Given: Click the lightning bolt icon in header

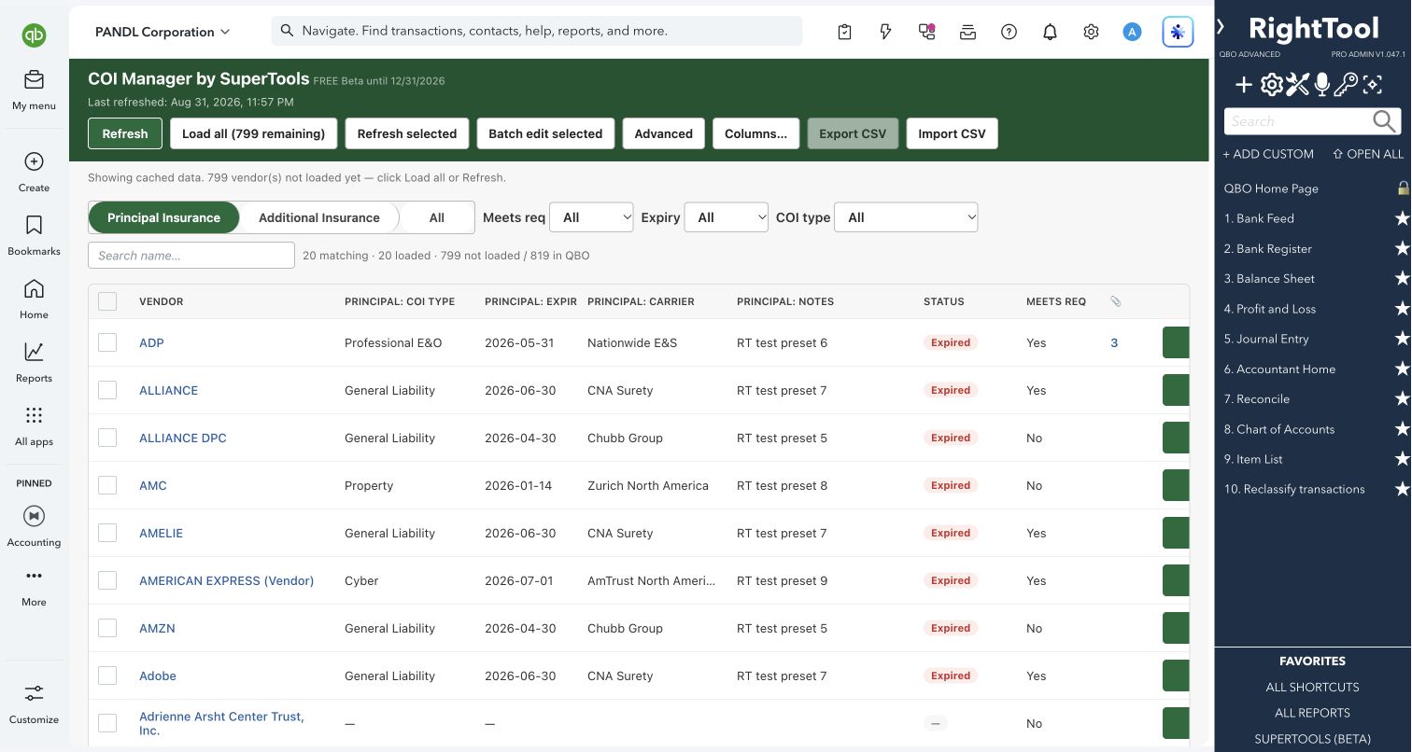Looking at the screenshot, I should (885, 32).
